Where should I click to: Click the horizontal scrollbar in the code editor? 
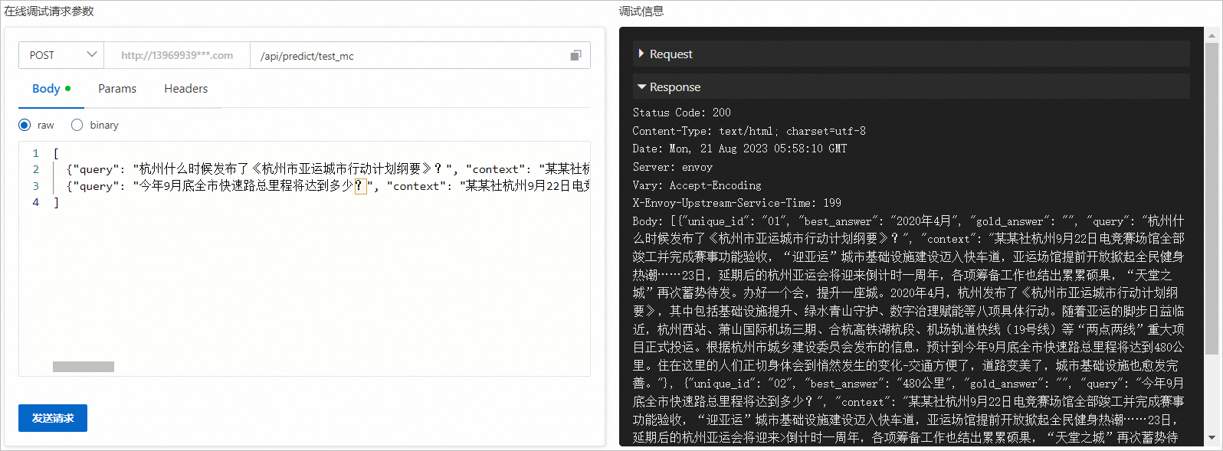84,367
